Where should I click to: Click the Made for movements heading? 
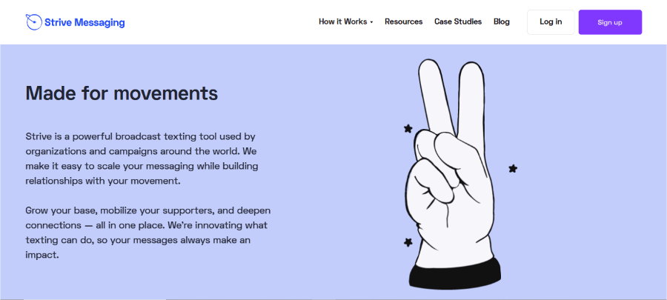click(122, 93)
